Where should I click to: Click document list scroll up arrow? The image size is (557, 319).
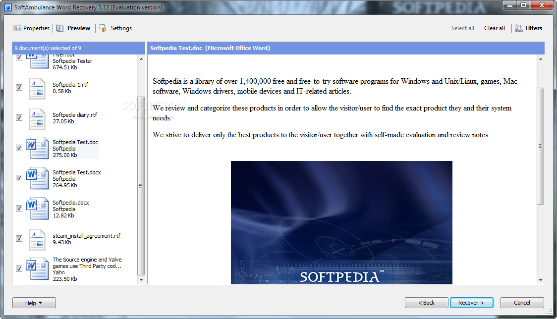coord(141,59)
